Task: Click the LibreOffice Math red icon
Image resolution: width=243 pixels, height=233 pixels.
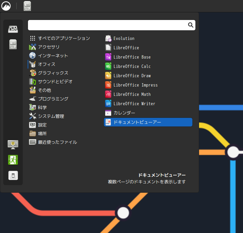Action: pos(108,94)
